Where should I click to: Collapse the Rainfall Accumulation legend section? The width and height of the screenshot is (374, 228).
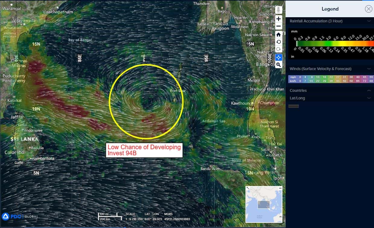369,21
